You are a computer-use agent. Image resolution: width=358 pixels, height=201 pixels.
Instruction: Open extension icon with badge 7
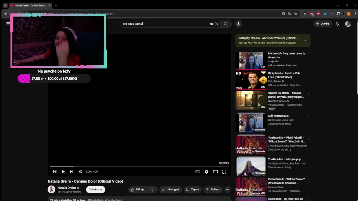312,14
